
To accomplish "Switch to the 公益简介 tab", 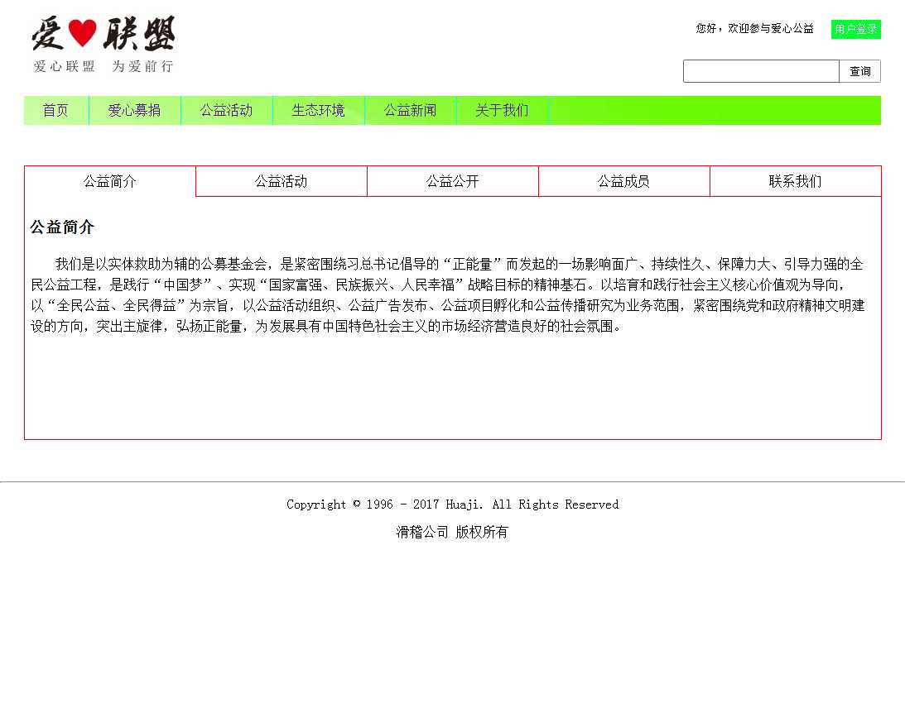I will [110, 181].
